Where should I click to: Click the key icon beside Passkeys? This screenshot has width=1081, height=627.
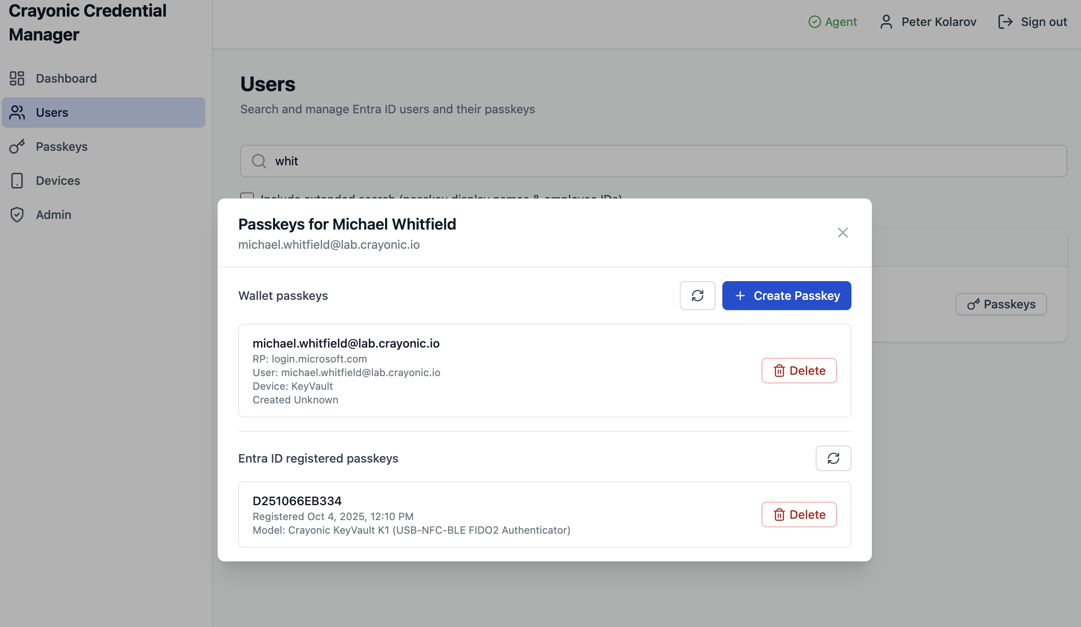(17, 147)
